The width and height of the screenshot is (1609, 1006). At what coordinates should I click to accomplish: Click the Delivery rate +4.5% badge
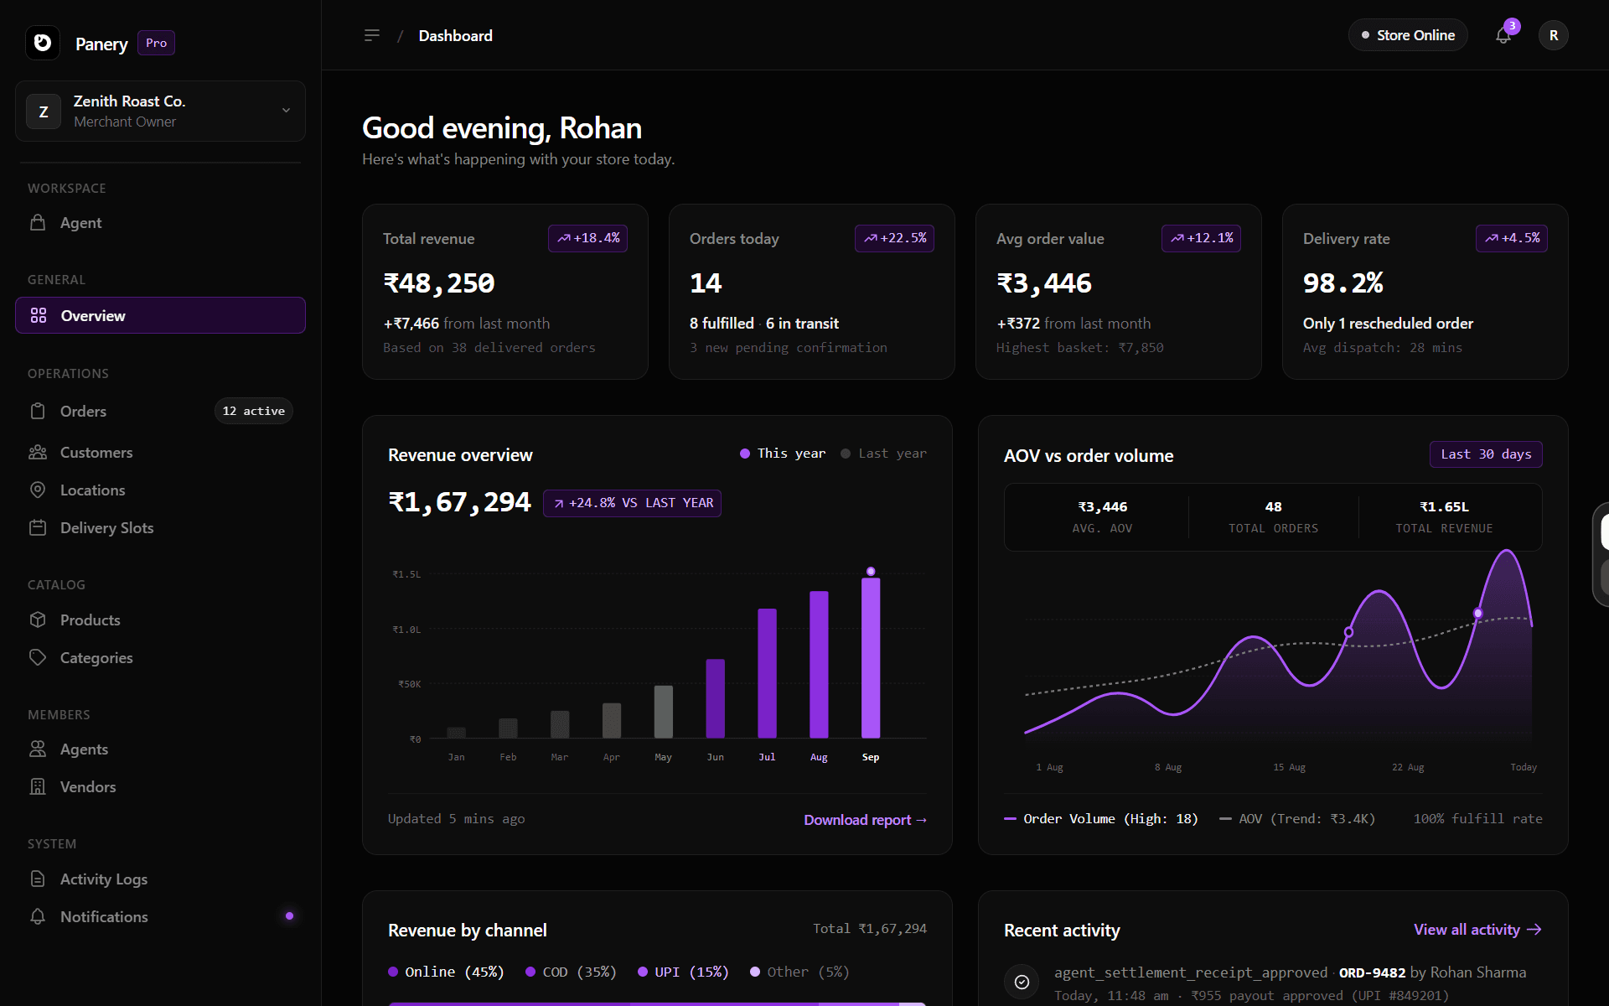(x=1512, y=238)
